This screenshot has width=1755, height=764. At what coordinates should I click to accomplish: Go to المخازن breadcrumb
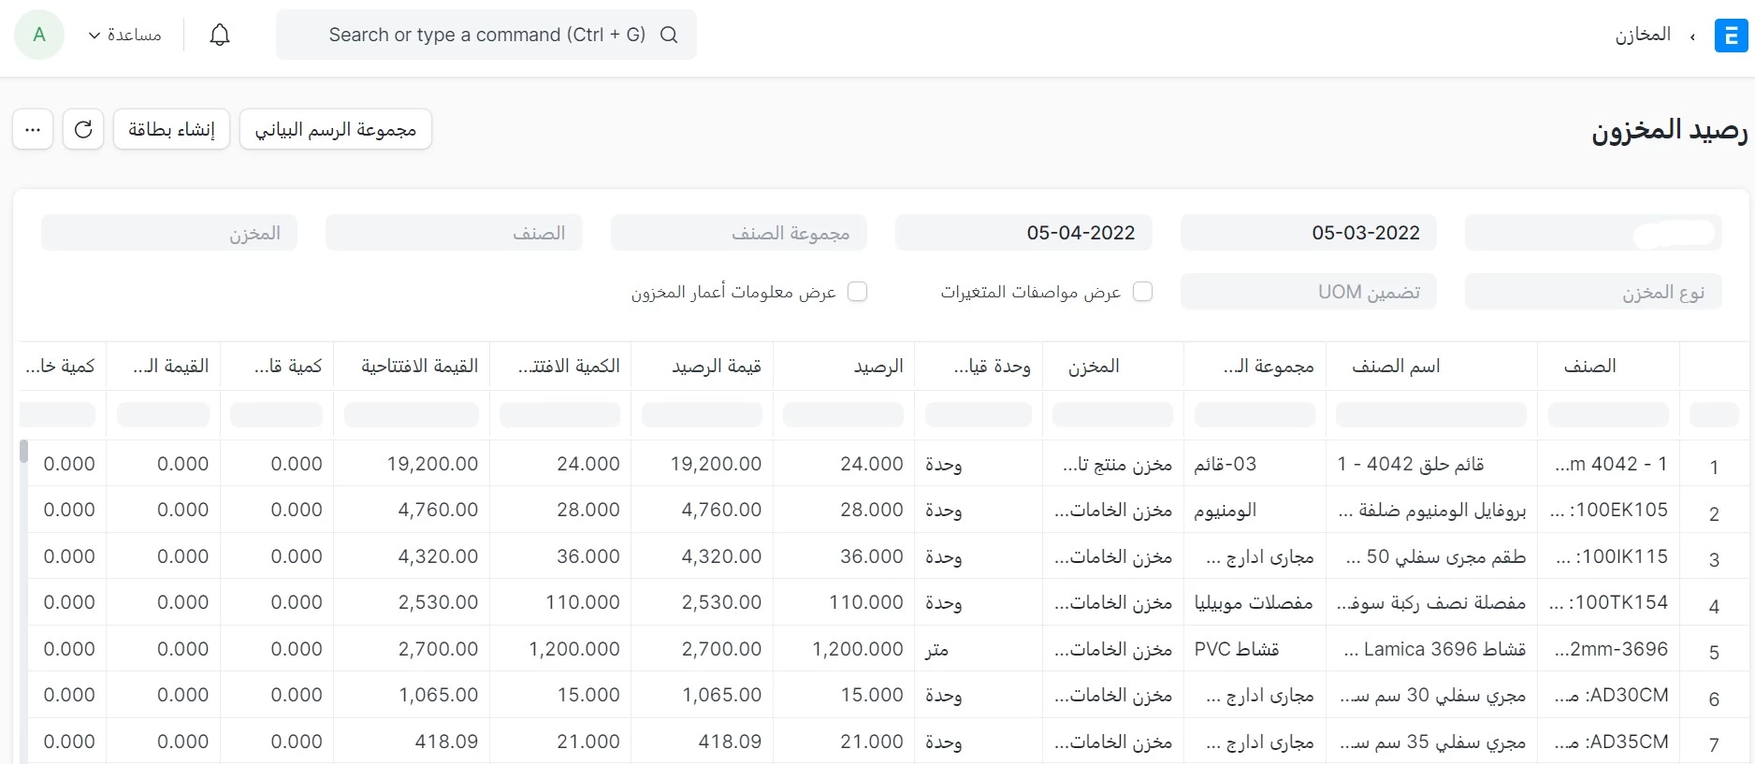point(1642,35)
